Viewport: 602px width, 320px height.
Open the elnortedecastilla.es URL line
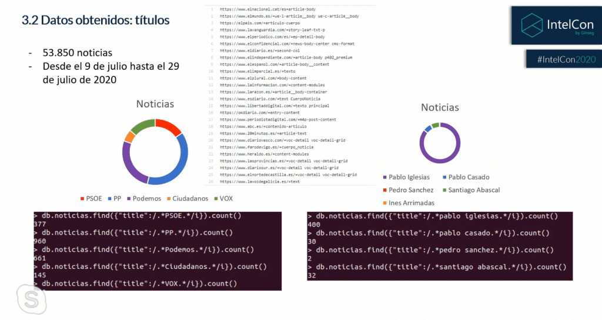point(288,175)
